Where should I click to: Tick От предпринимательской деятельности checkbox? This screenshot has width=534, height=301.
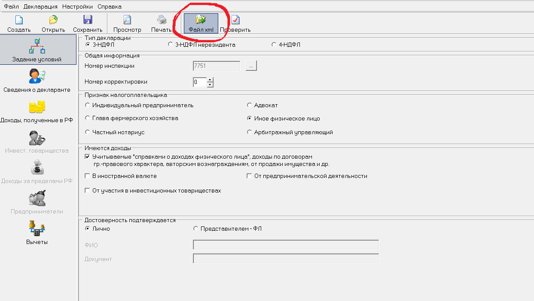tap(249, 176)
